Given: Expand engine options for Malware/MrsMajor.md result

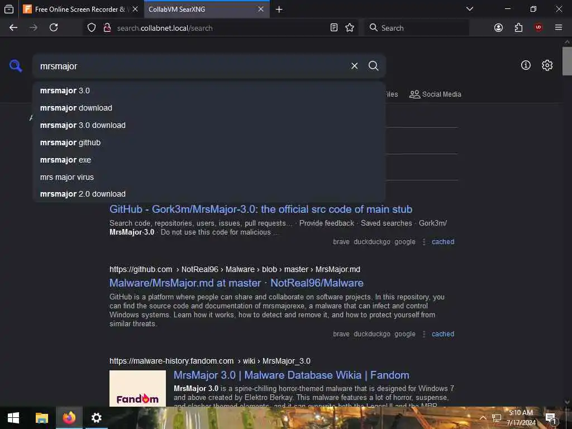Looking at the screenshot, I should (x=424, y=334).
